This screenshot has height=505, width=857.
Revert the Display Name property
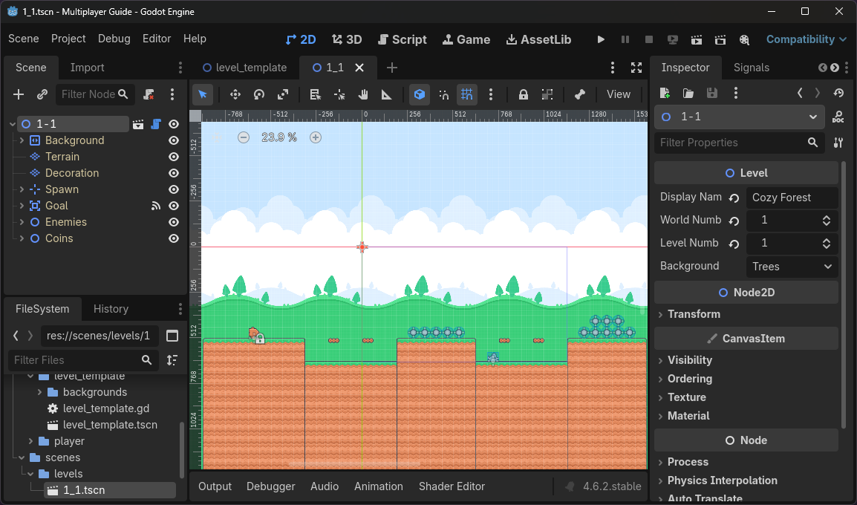[x=734, y=198]
